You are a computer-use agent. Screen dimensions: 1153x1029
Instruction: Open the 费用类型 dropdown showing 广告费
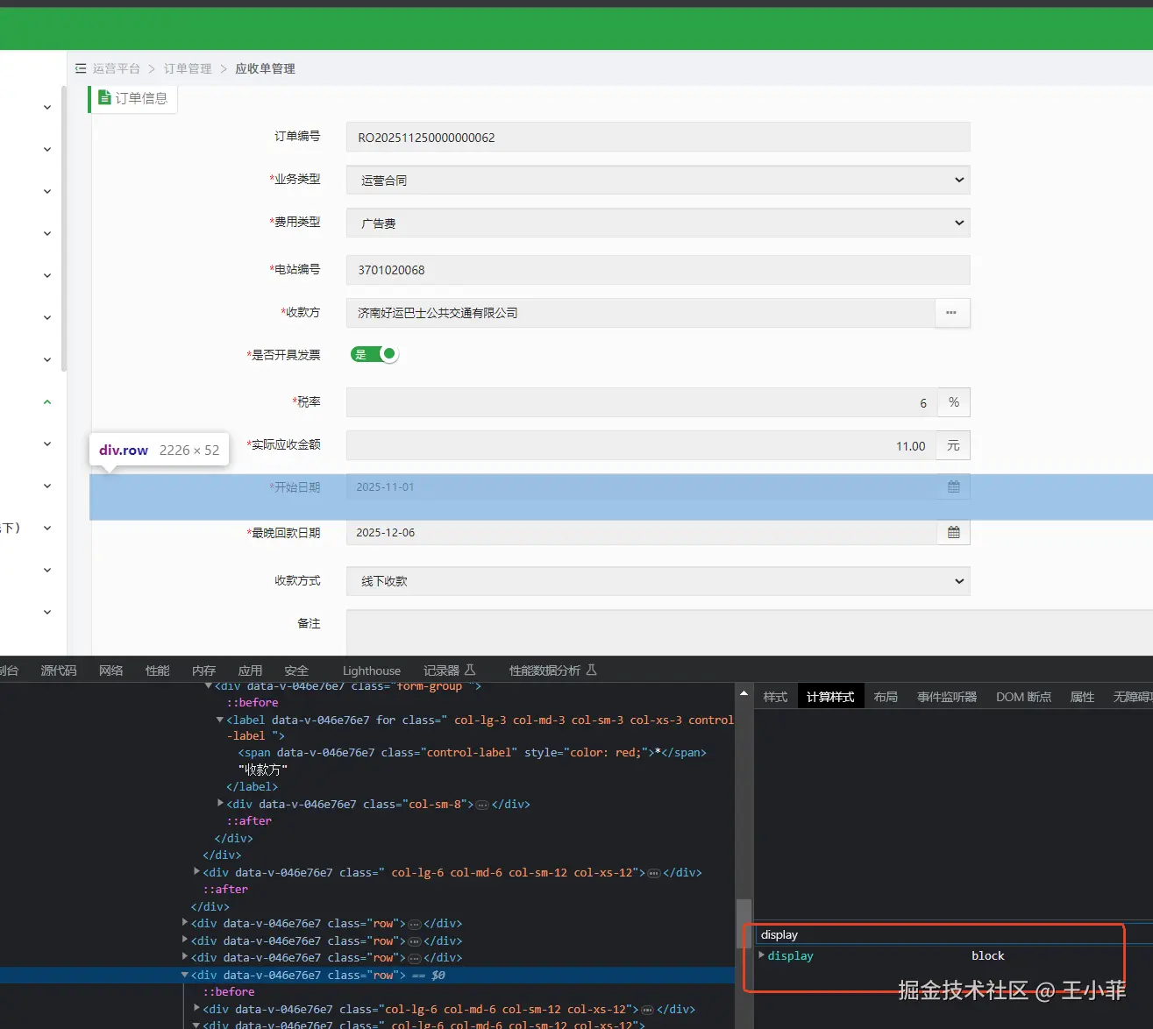coord(658,224)
